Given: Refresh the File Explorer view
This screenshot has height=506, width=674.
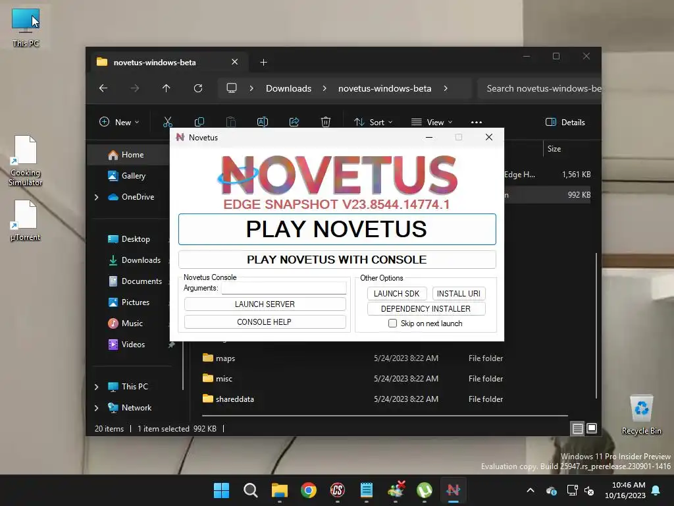Looking at the screenshot, I should [198, 88].
